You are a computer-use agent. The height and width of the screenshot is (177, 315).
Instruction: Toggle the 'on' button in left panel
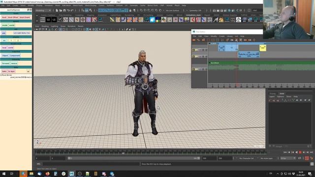tap(4, 40)
